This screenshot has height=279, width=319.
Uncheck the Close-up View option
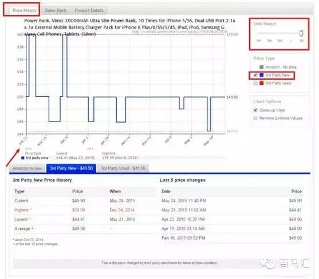[x=255, y=110]
